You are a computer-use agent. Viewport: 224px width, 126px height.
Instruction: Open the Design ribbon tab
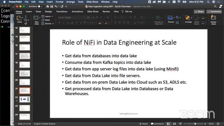(x=49, y=12)
